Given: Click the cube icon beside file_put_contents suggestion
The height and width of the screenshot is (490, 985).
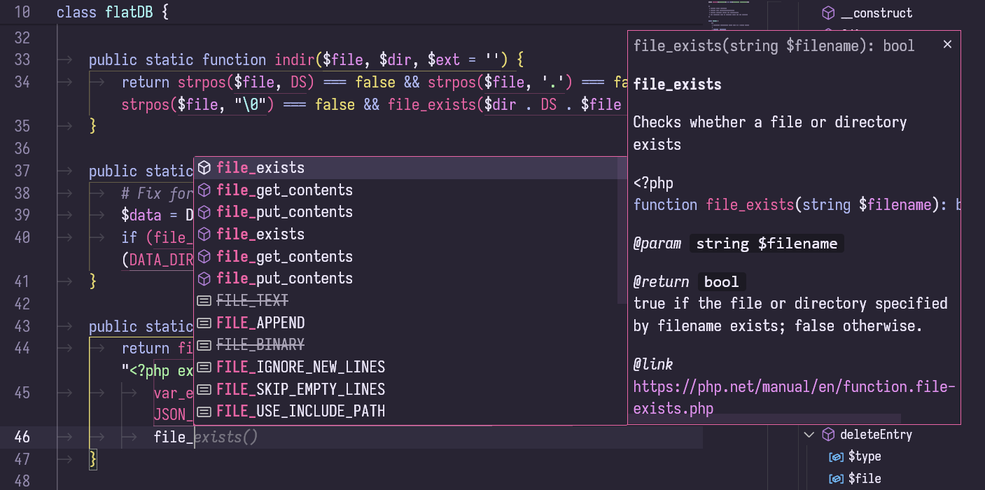Looking at the screenshot, I should [x=204, y=211].
